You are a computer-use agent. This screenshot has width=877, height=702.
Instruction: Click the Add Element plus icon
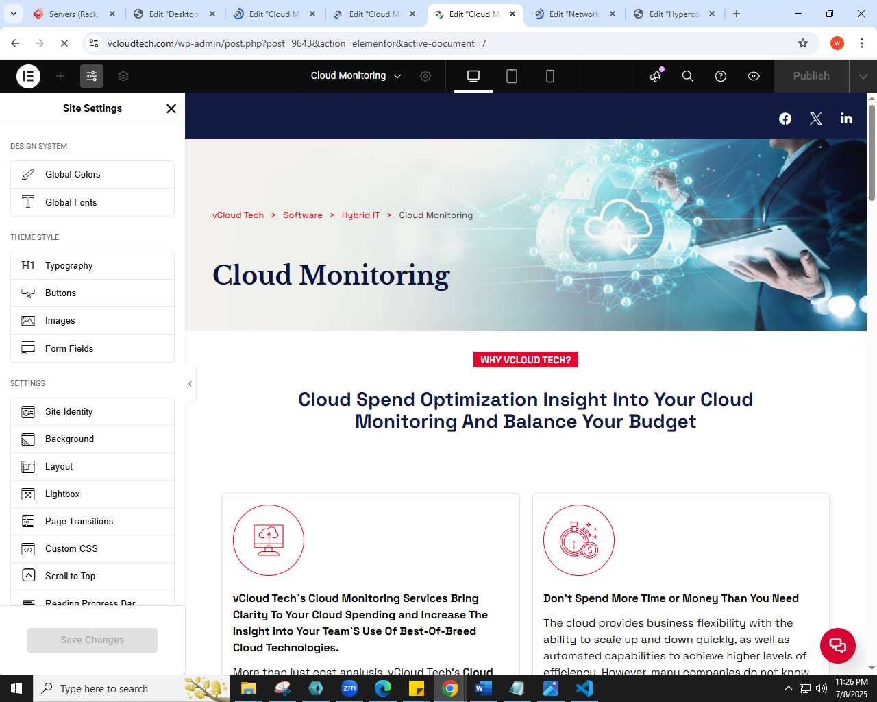click(60, 76)
